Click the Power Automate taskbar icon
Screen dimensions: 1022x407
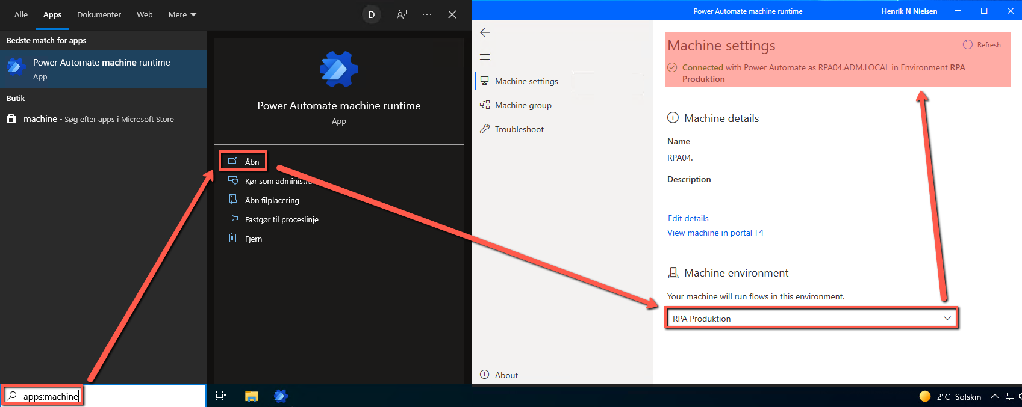(x=281, y=396)
